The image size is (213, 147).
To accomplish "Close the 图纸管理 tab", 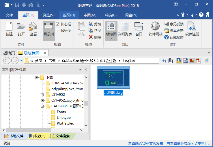I will [45, 53].
